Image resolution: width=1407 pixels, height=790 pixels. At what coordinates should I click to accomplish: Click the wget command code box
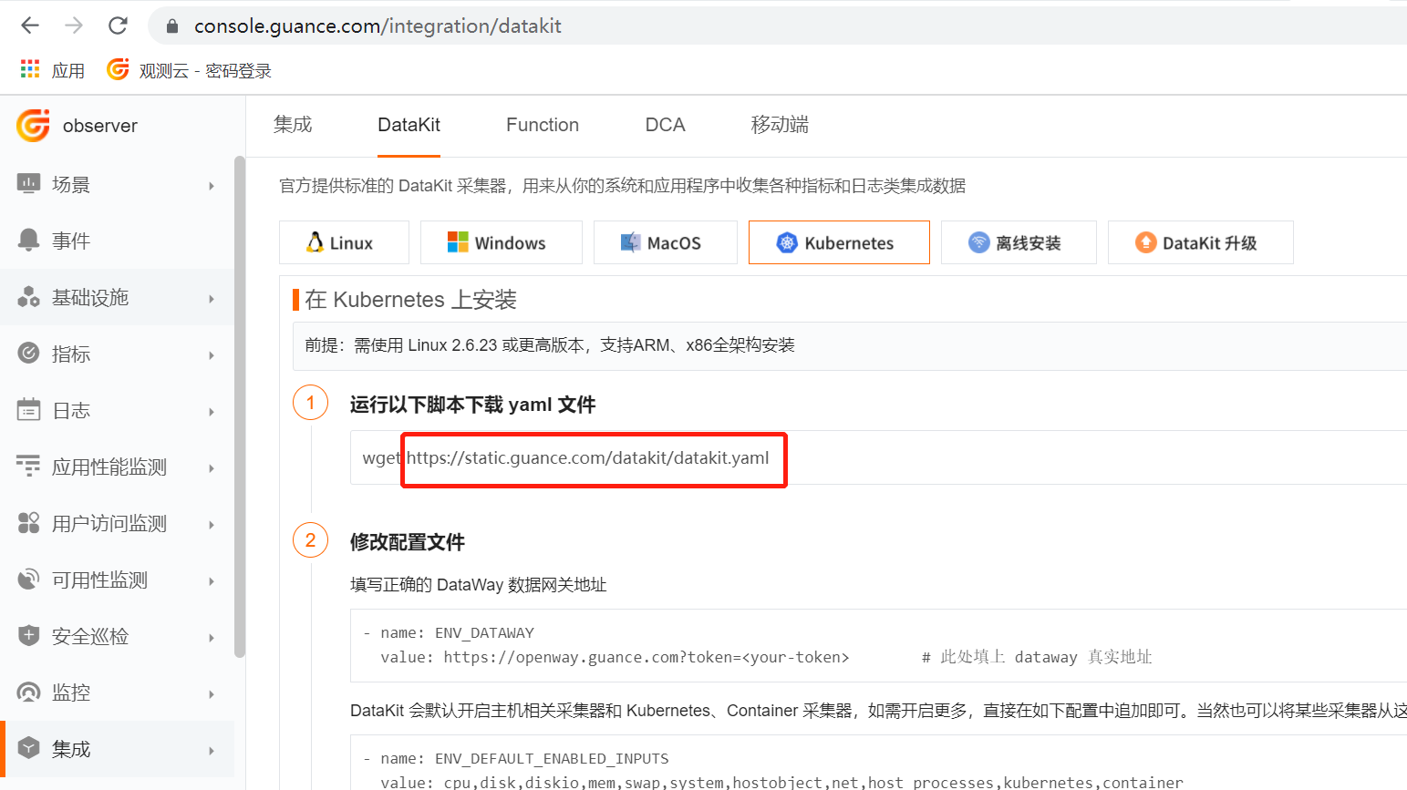point(879,457)
